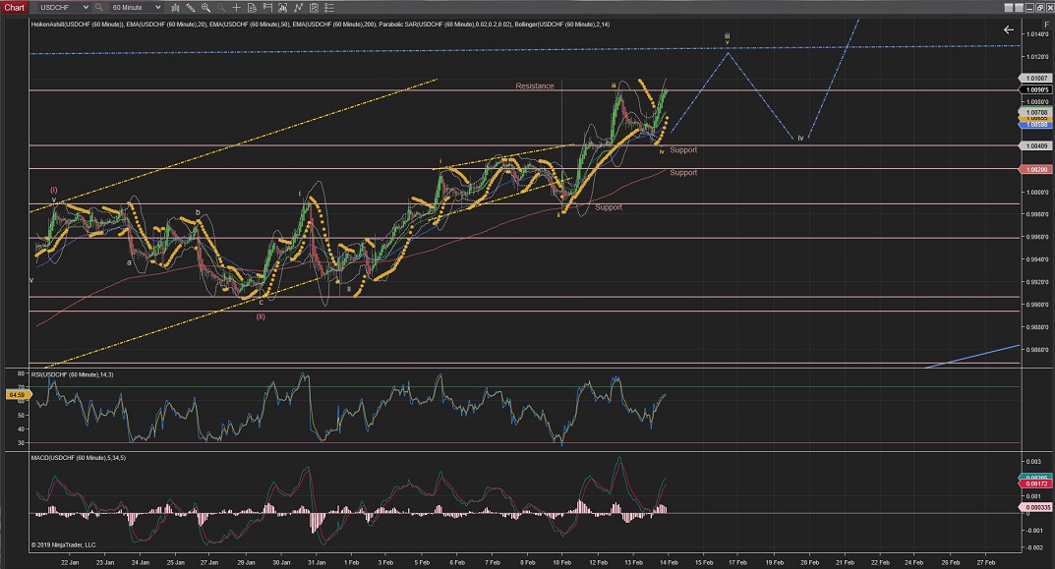Select the (II) wave label at bottom
1055x569 pixels.
[261, 316]
